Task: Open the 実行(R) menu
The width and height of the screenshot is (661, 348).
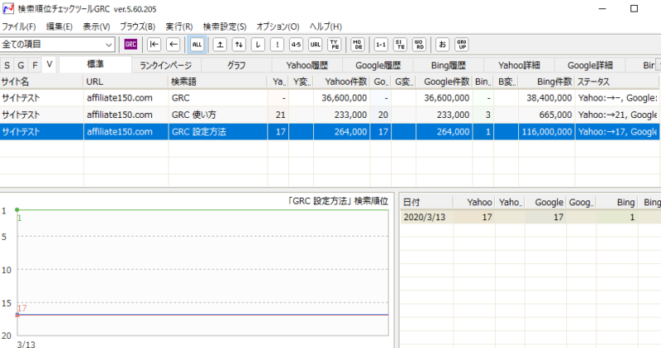Action: pos(179,26)
